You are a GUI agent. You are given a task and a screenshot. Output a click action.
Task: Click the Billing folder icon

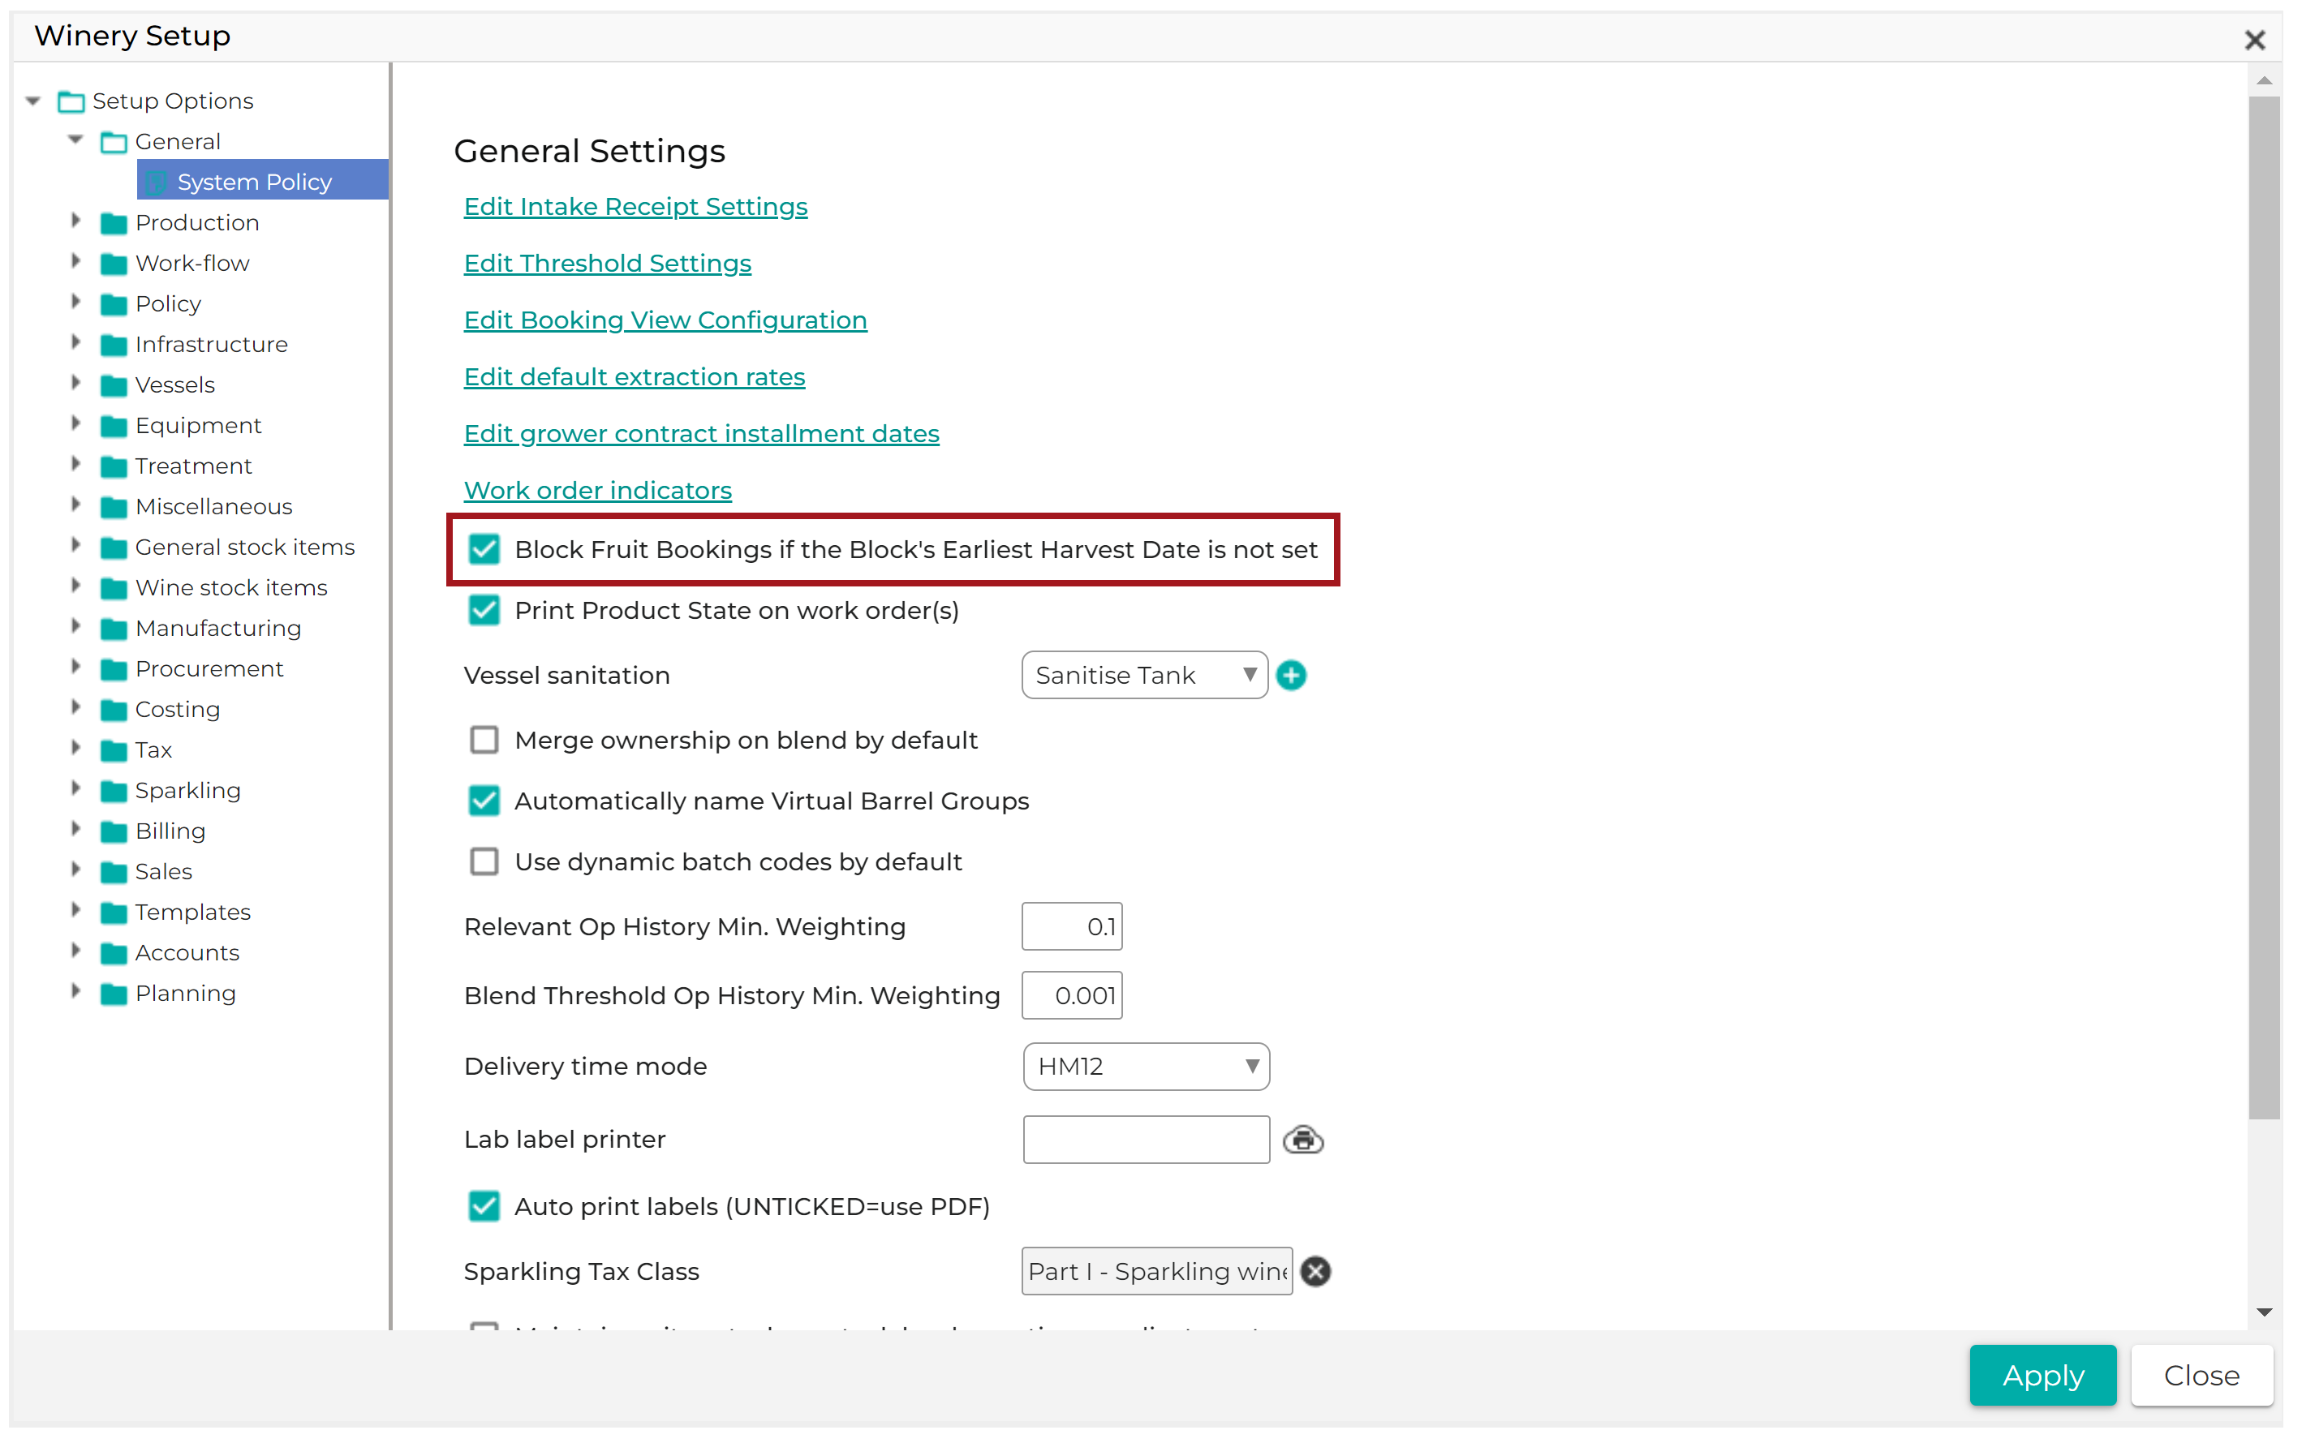pos(114,831)
